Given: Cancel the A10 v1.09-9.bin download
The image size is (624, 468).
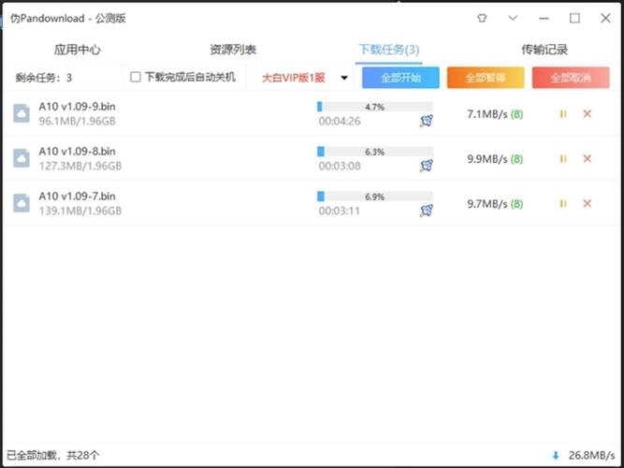Looking at the screenshot, I should pos(587,114).
